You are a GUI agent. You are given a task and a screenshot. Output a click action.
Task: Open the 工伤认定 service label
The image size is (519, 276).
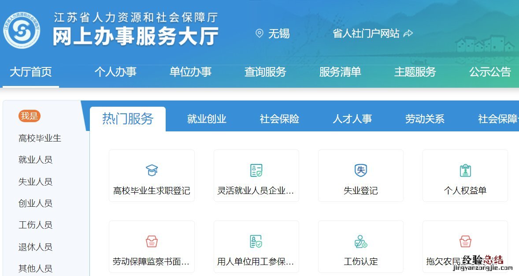pyautogui.click(x=361, y=262)
